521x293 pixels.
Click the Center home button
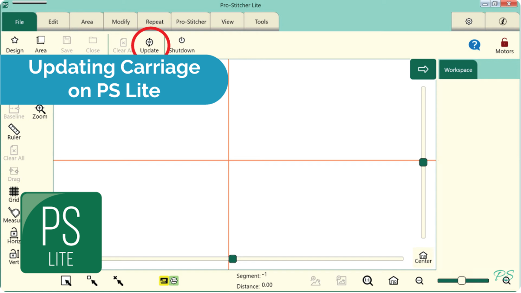pos(423,257)
